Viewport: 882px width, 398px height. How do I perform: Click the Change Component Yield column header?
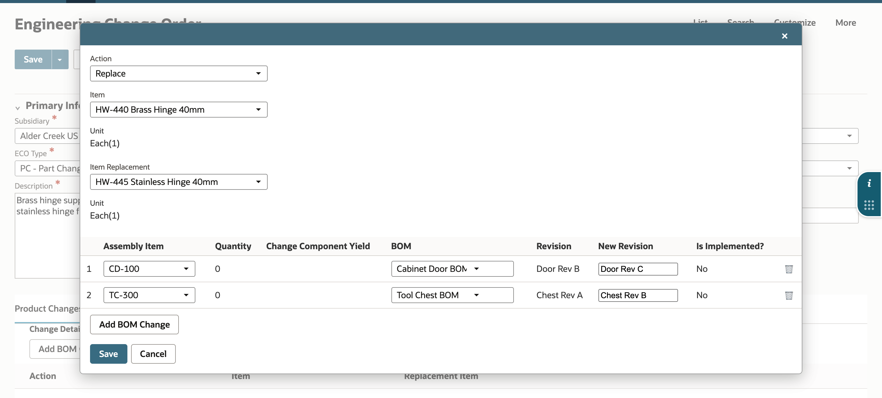[x=318, y=246]
